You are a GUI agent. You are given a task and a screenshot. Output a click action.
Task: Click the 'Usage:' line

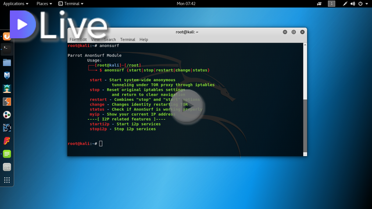pyautogui.click(x=94, y=60)
